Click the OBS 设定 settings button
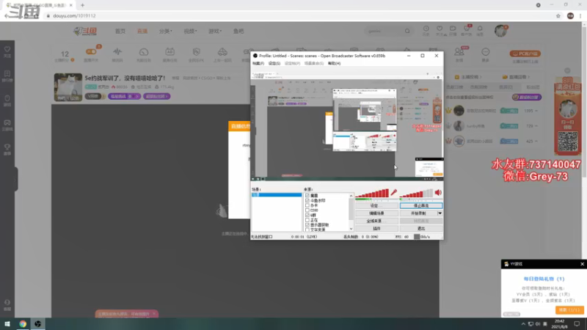Viewport: 587px width, 330px height. (x=376, y=206)
